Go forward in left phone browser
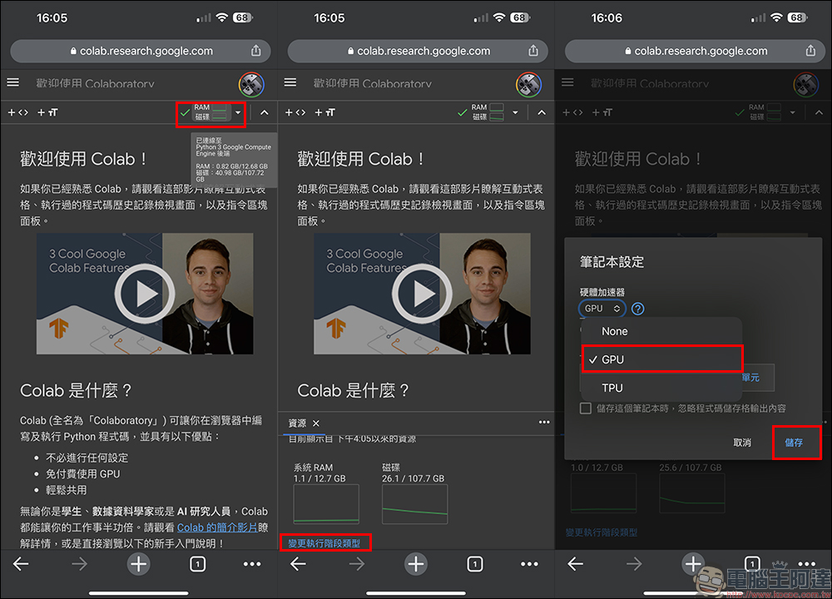This screenshot has height=599, width=832. click(x=80, y=564)
